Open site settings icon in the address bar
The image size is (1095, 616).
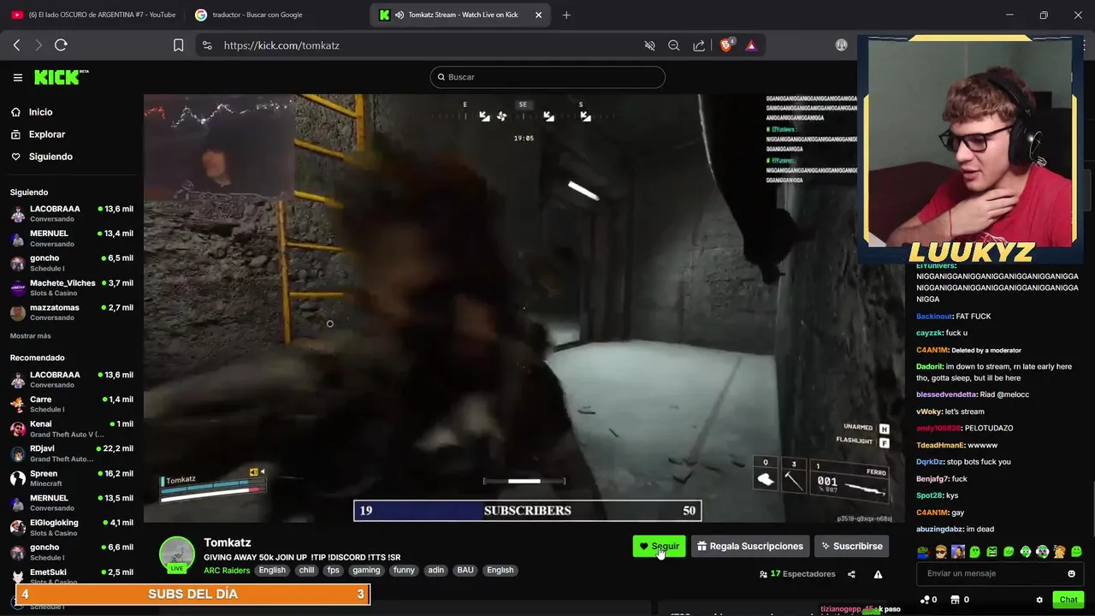tap(207, 45)
